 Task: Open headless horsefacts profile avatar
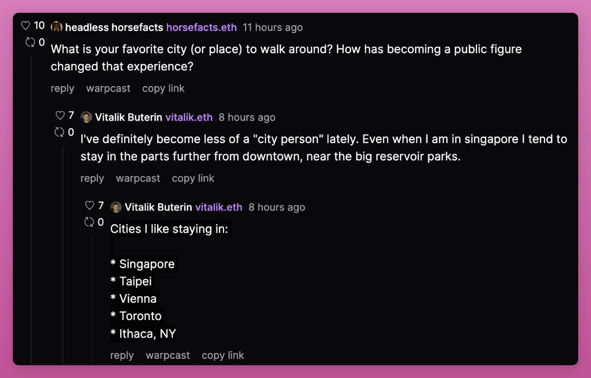[x=57, y=27]
